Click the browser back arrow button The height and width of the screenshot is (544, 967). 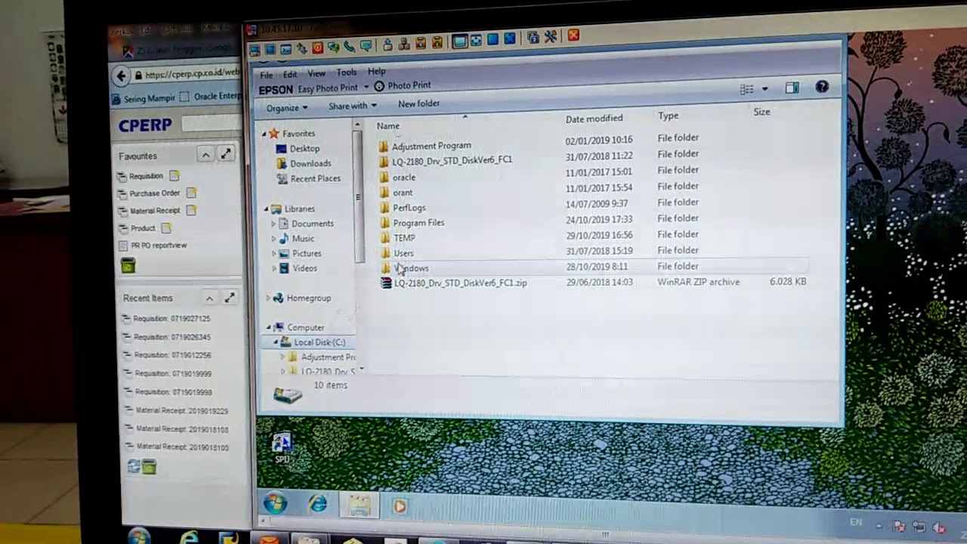coord(121,76)
